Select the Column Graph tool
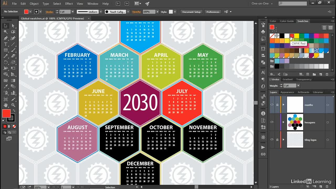The image size is (336, 189). tap(13, 93)
